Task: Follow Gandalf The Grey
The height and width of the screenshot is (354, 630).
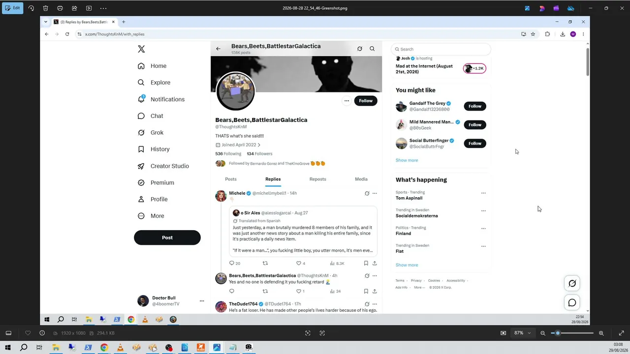Action: click(475, 106)
